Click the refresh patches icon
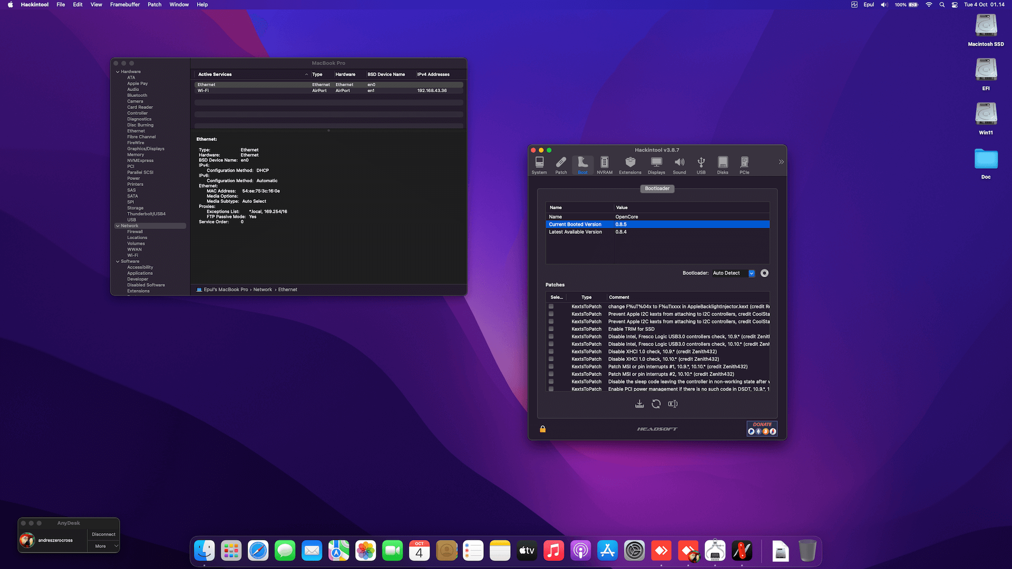The image size is (1012, 569). coord(656,404)
